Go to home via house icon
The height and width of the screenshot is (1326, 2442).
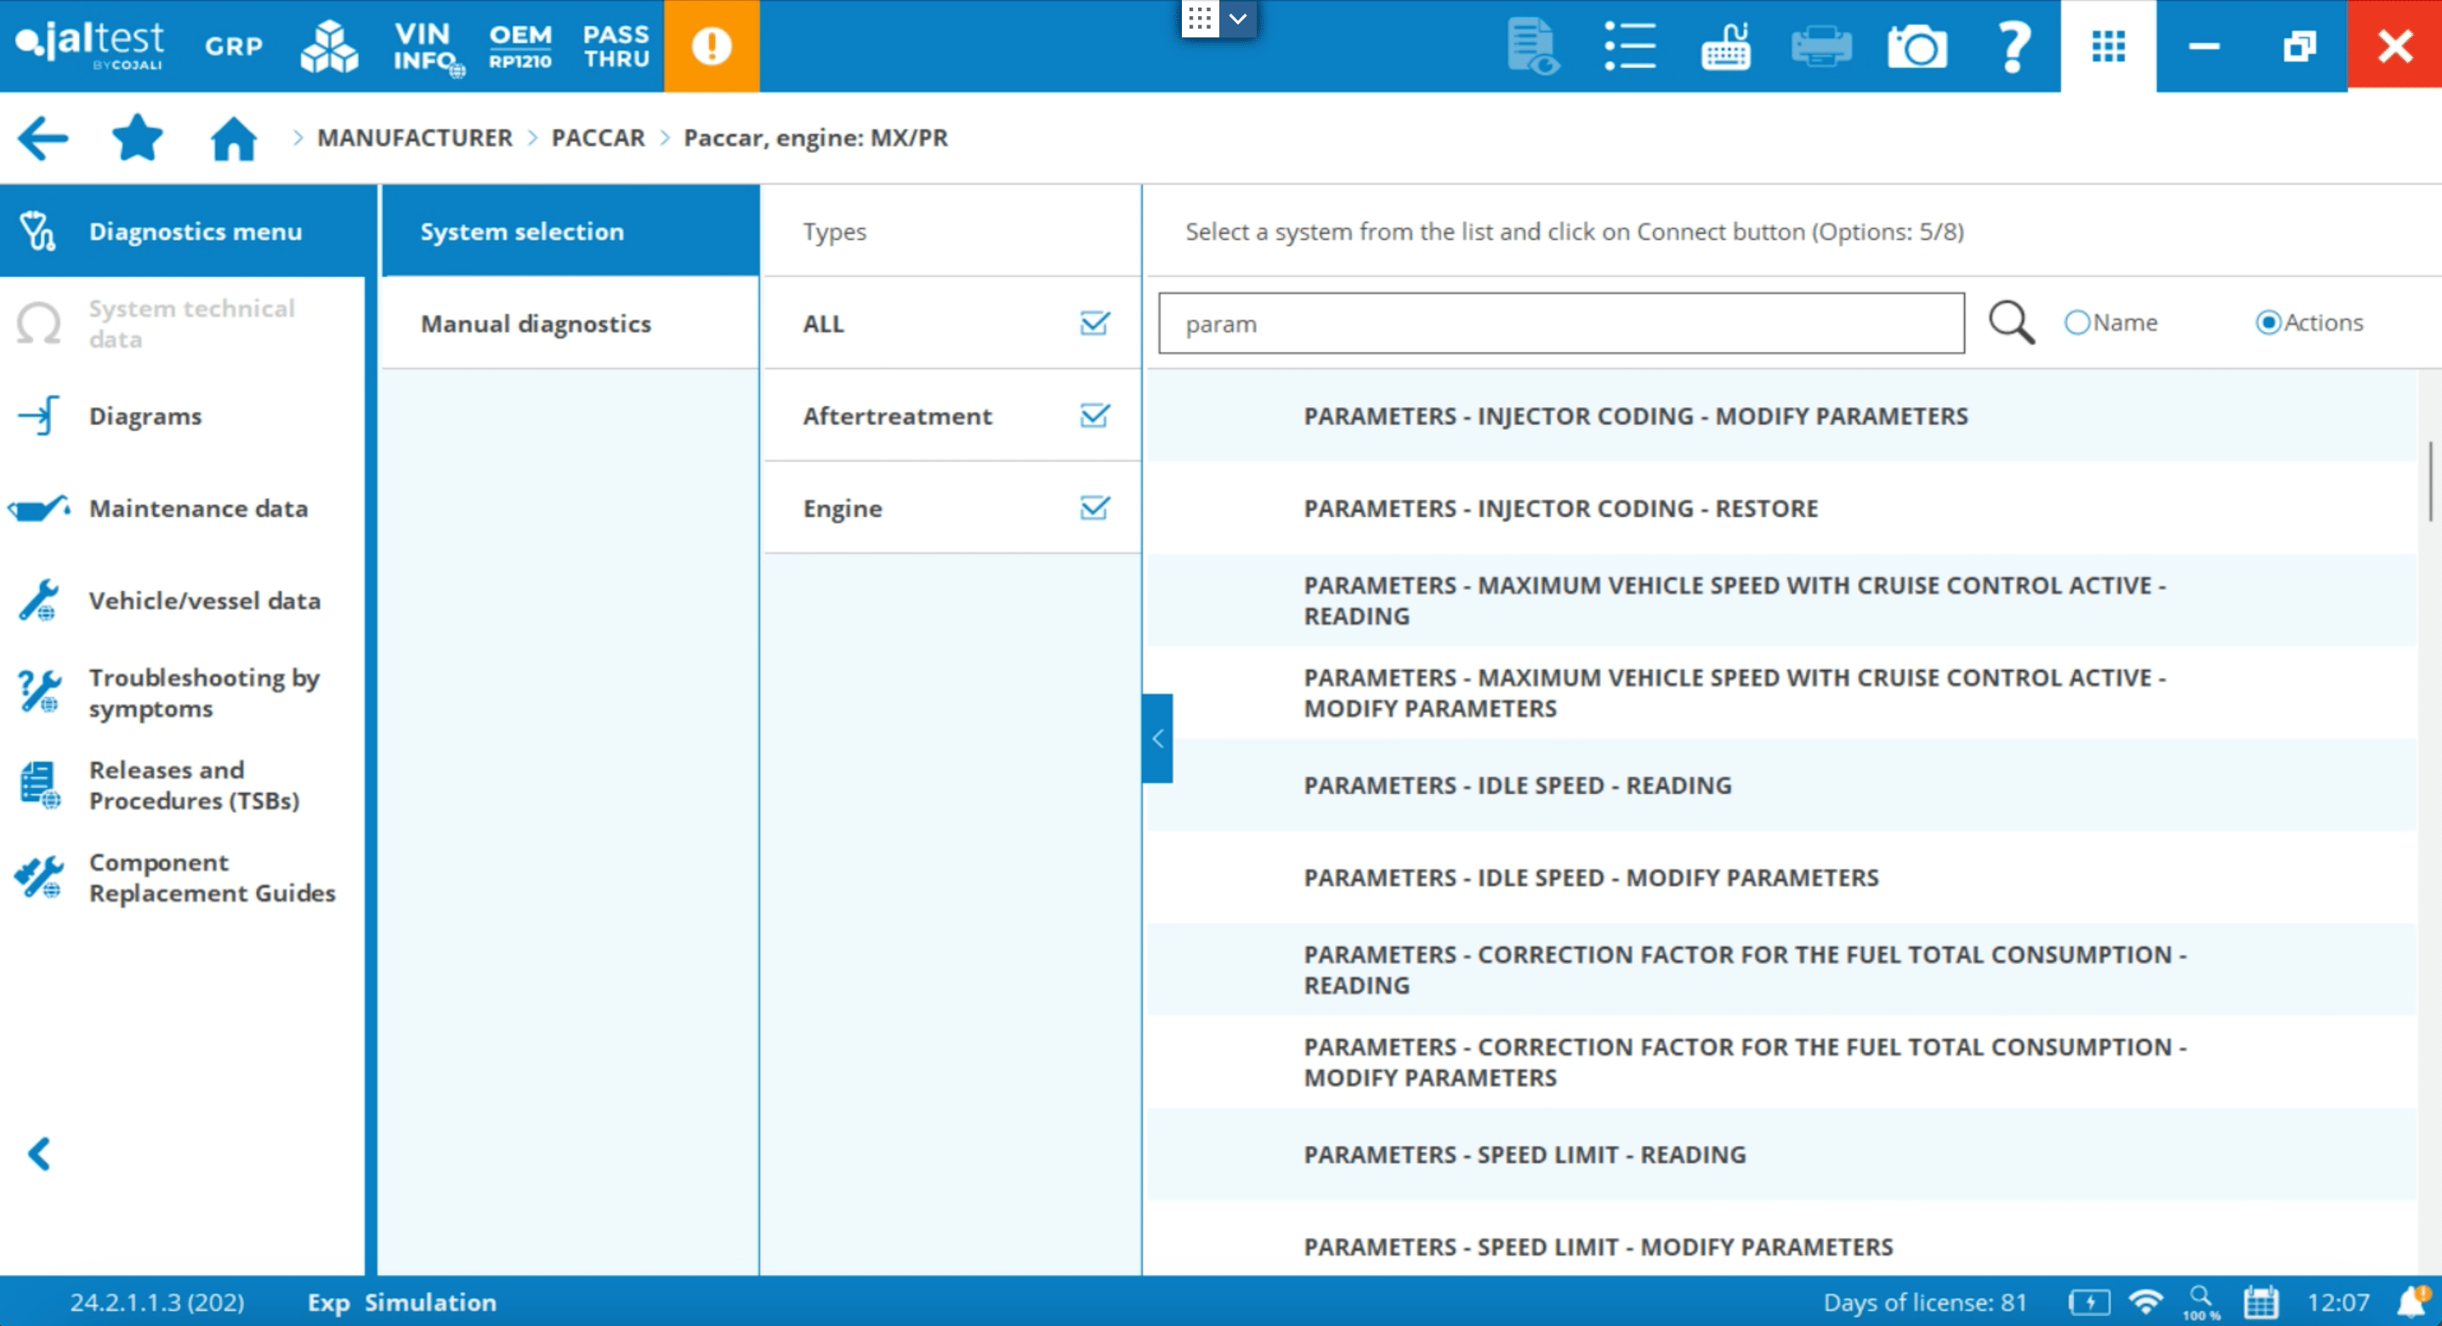pyautogui.click(x=233, y=139)
